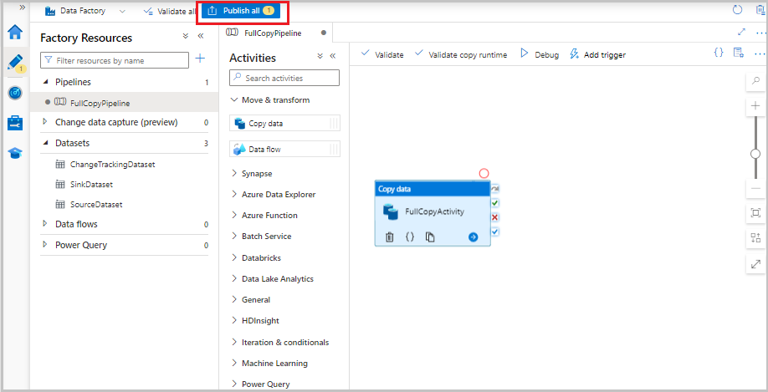Open pipeline properties panel icon
768x392 pixels.
pos(739,53)
